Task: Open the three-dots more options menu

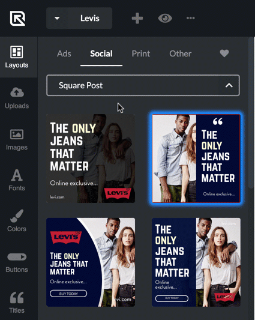Action: point(191,18)
